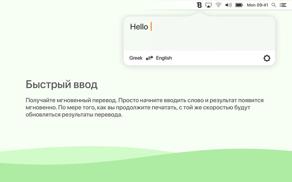This screenshot has width=292, height=182.
Task: Check the battery status icon
Action: coord(239,5)
